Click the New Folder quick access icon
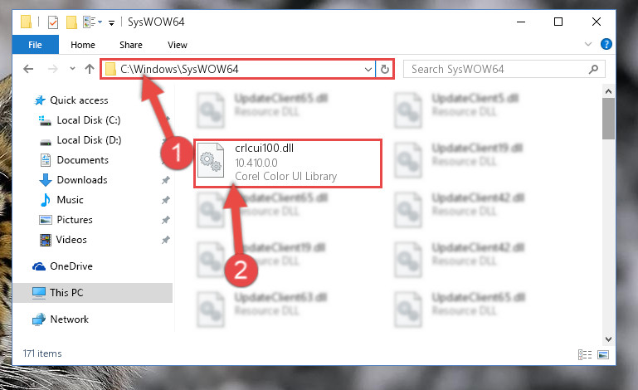 71,22
